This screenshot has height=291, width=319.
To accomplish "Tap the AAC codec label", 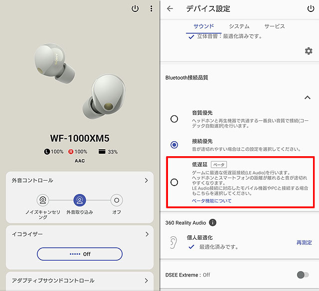I will pos(80,161).
